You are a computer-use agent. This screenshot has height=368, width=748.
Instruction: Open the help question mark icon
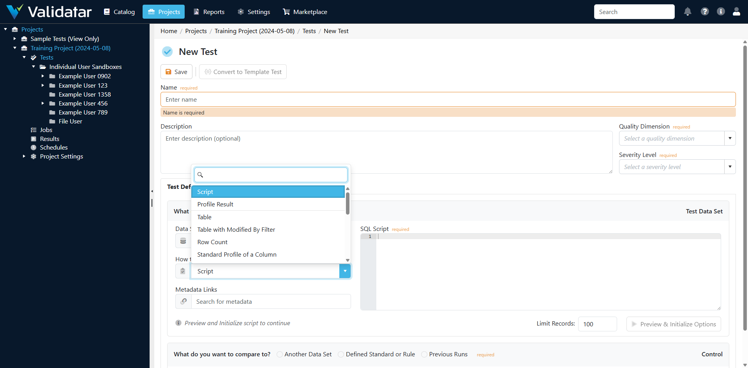coord(705,12)
